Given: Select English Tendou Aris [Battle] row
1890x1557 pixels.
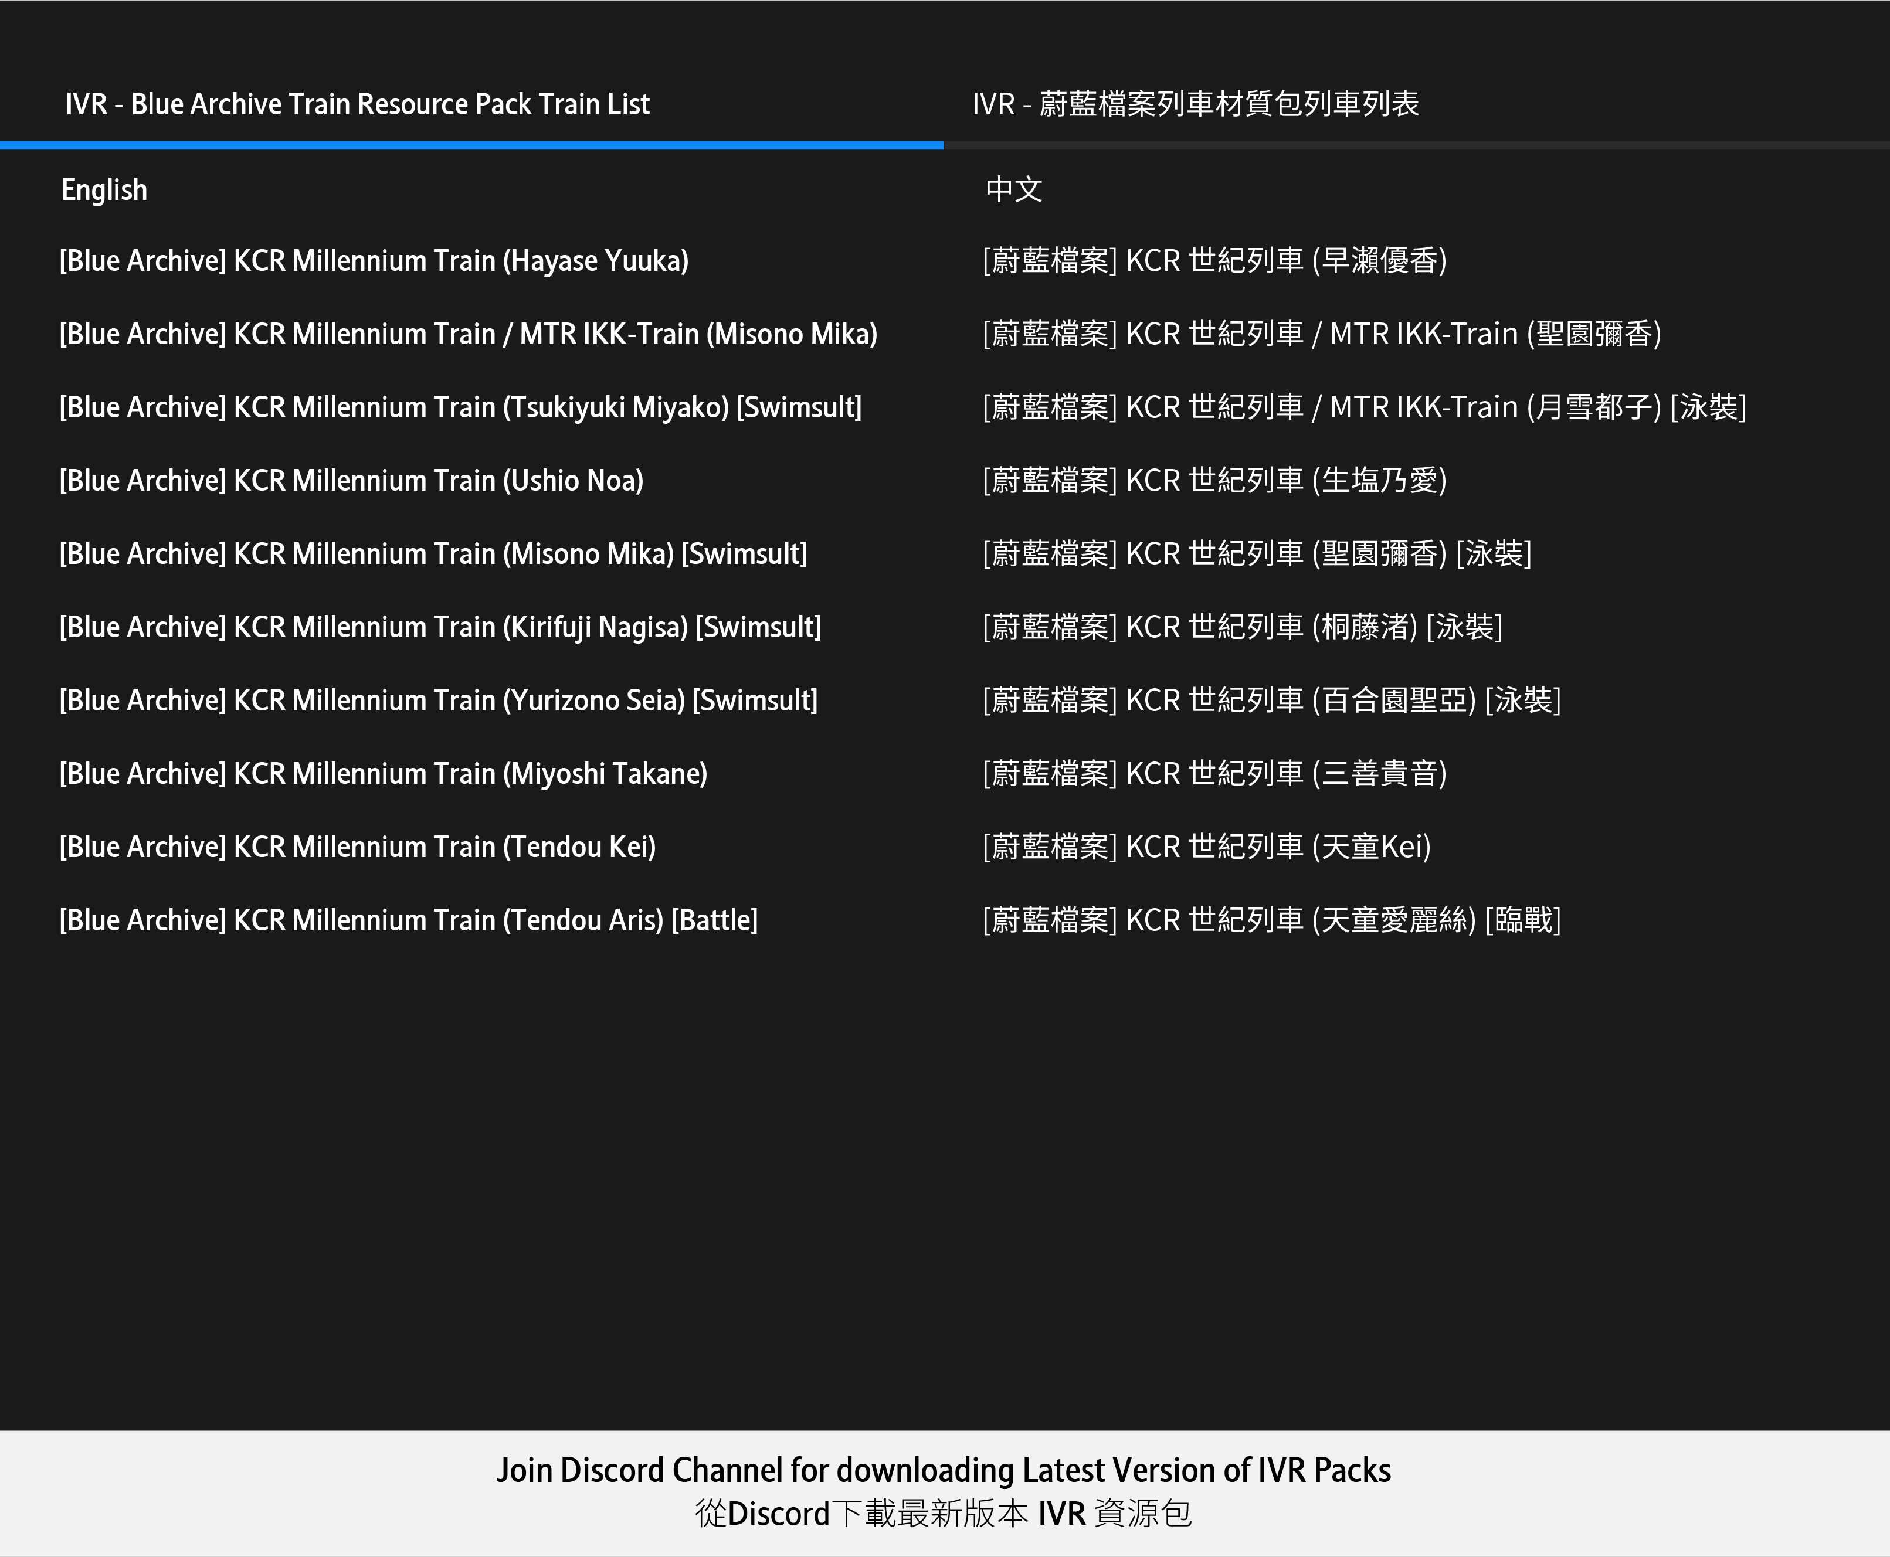Looking at the screenshot, I should coord(408,920).
